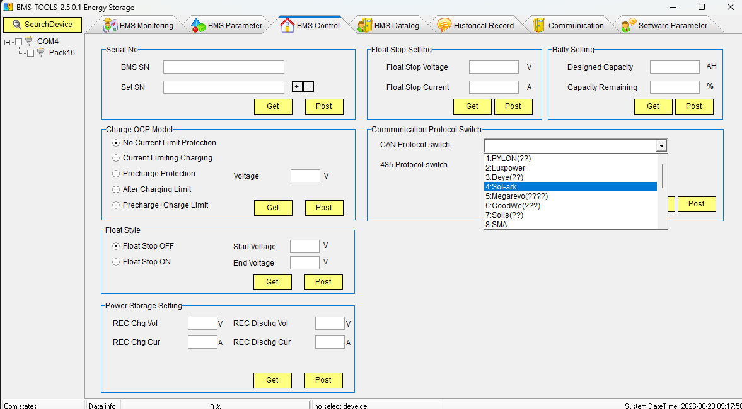Switch to the BMS Monitoring tab
The height and width of the screenshot is (409, 742).
click(x=137, y=26)
